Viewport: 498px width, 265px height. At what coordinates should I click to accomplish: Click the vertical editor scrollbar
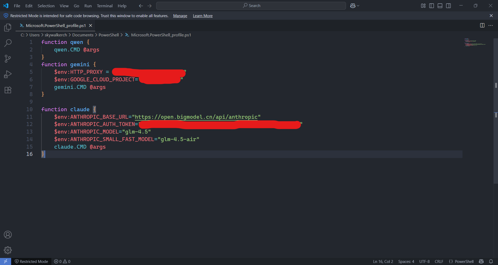coord(496,111)
